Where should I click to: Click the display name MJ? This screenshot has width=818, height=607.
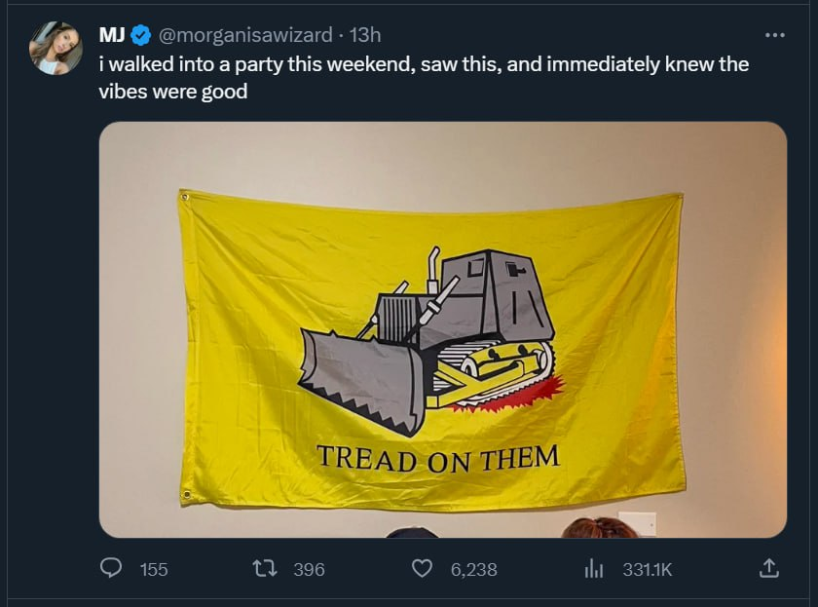(x=112, y=35)
